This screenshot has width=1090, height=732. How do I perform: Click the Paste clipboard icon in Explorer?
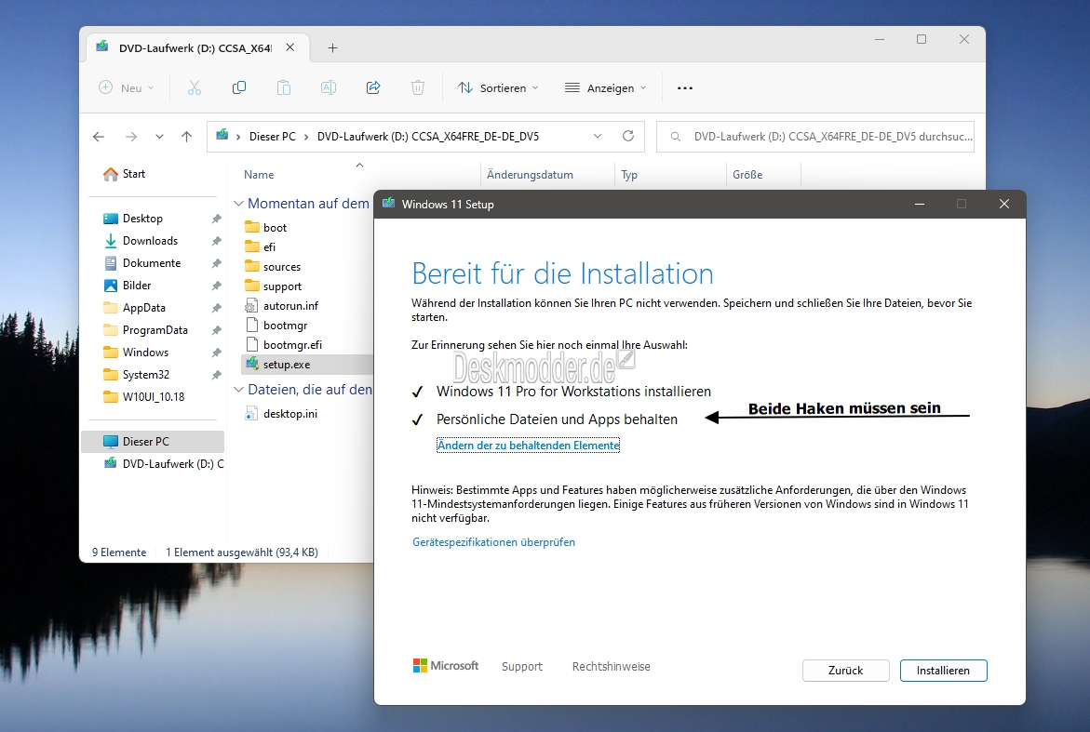tap(284, 87)
